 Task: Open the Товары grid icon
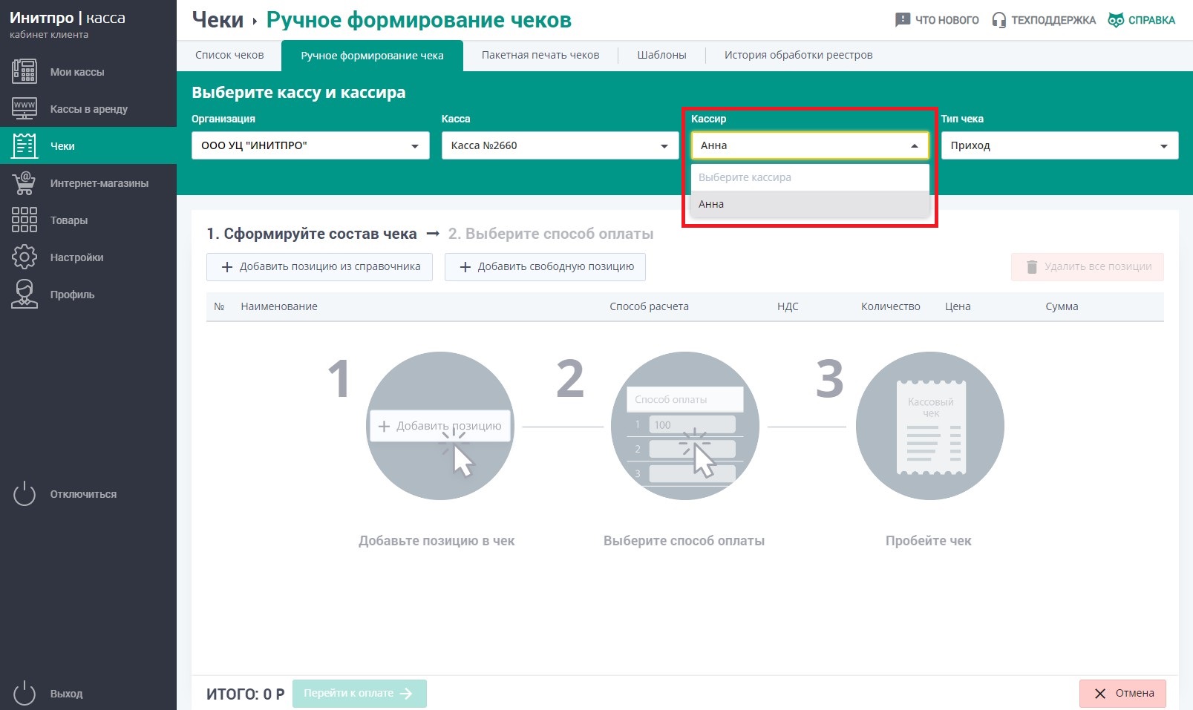coord(24,220)
